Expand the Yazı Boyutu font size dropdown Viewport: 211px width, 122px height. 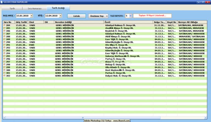[x=130, y=16]
